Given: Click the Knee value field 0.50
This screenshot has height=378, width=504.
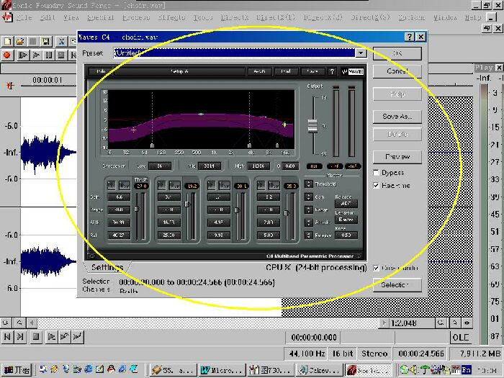Looking at the screenshot, I should 346,235.
